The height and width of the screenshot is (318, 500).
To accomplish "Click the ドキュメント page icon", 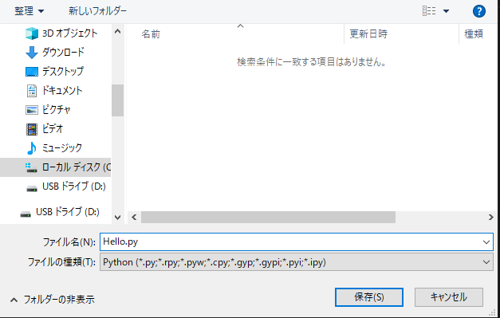I will pyautogui.click(x=32, y=91).
